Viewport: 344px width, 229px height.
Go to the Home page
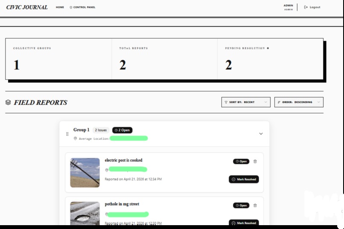click(x=60, y=7)
